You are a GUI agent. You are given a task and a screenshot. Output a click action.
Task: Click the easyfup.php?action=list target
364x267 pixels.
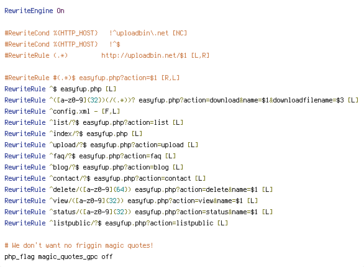[125, 122]
